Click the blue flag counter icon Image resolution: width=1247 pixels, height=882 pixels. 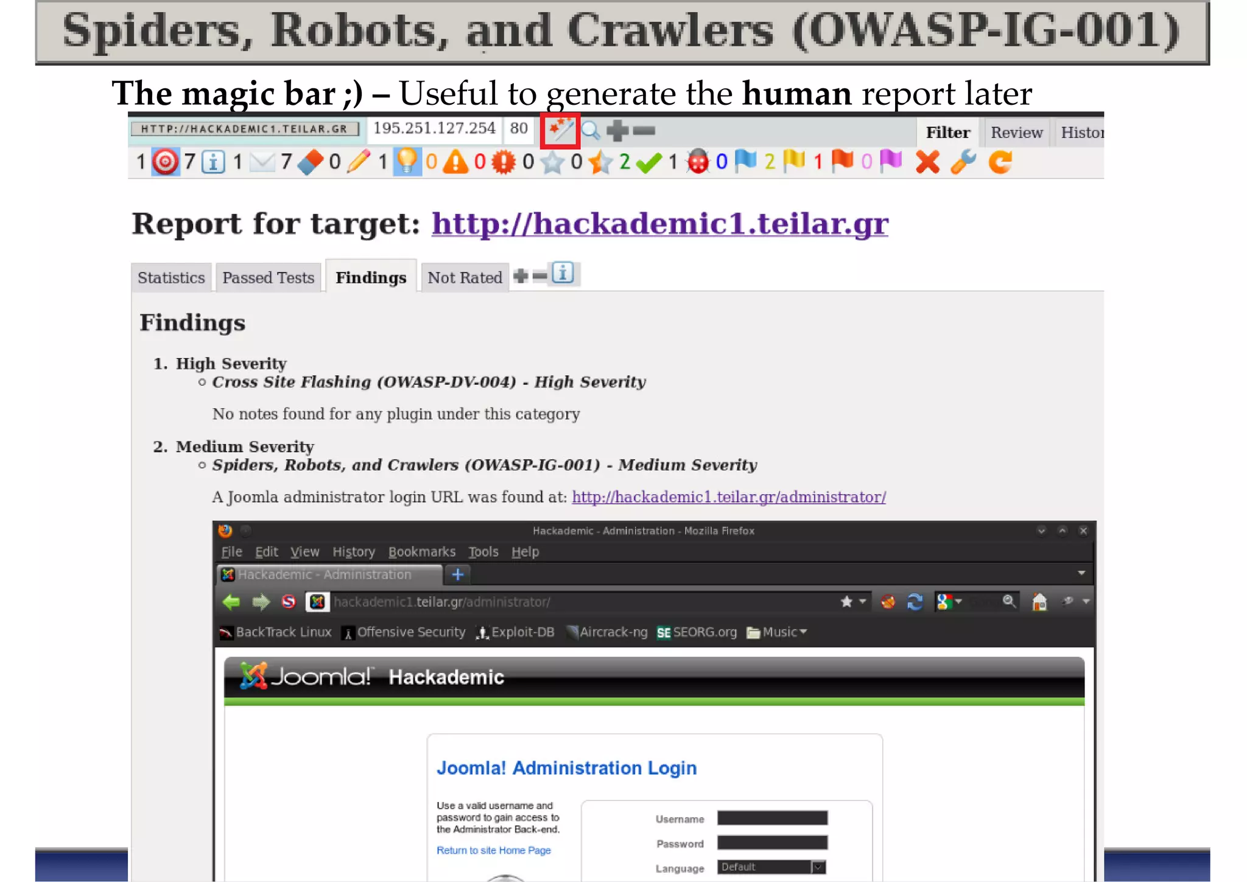click(x=746, y=161)
